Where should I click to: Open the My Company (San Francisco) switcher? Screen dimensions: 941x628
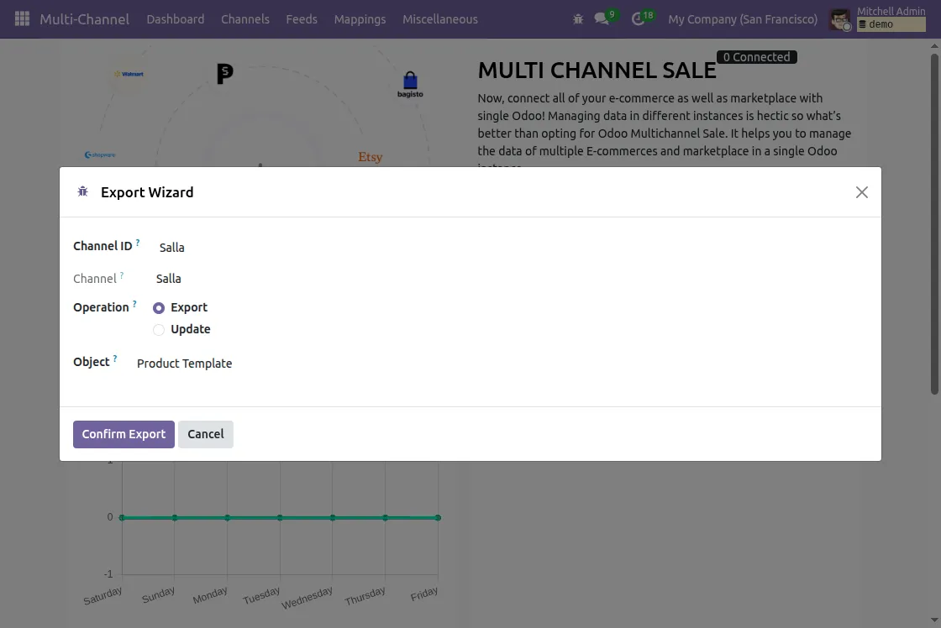tap(742, 18)
